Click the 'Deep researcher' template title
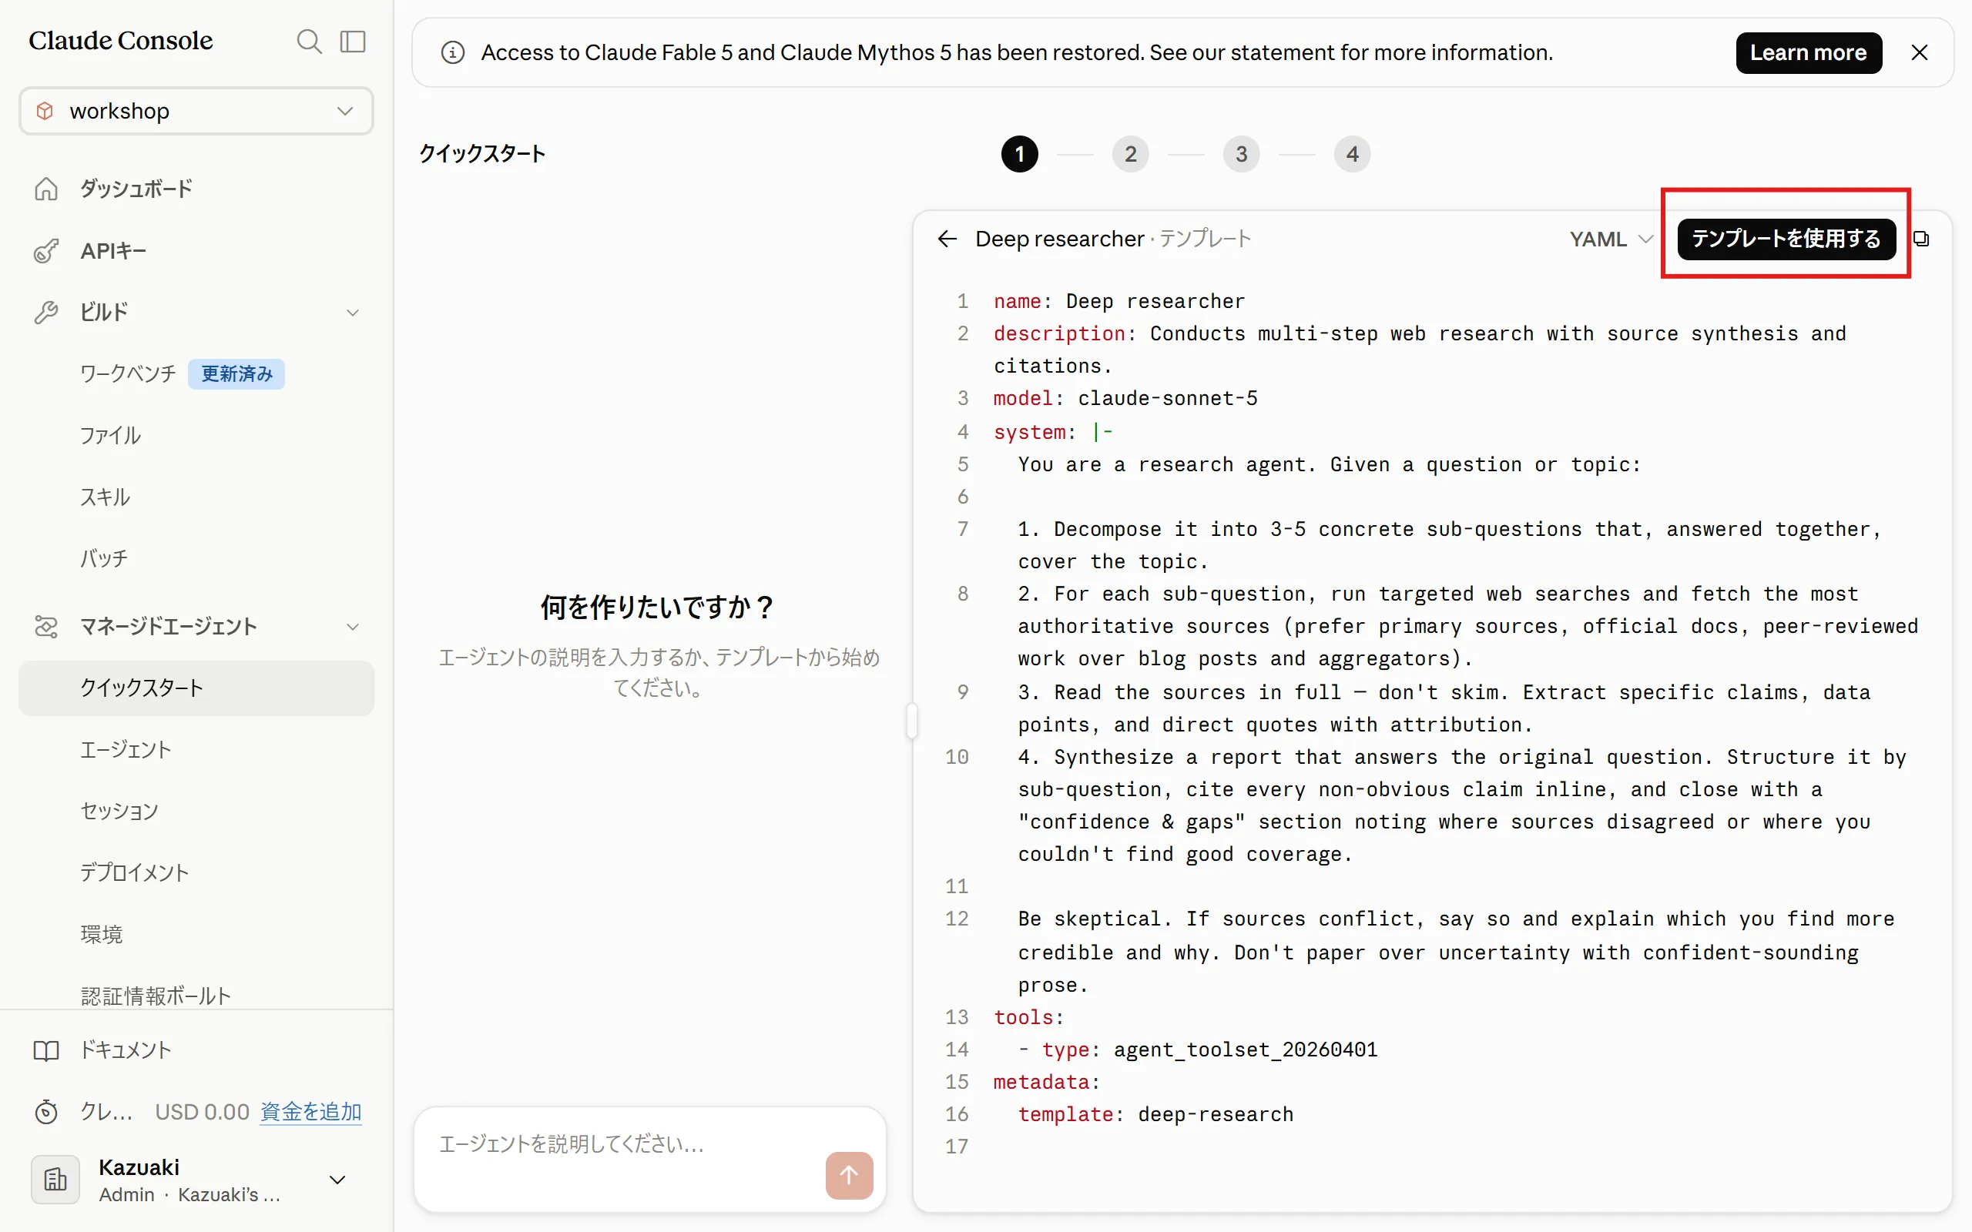This screenshot has width=1972, height=1232. (x=1059, y=239)
